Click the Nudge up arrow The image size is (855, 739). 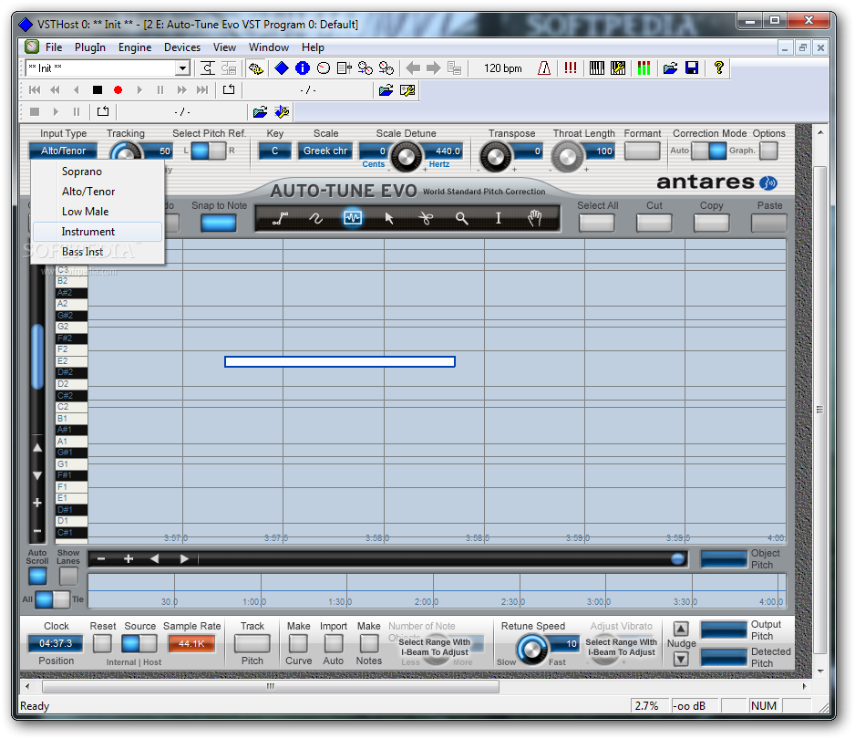click(x=681, y=630)
